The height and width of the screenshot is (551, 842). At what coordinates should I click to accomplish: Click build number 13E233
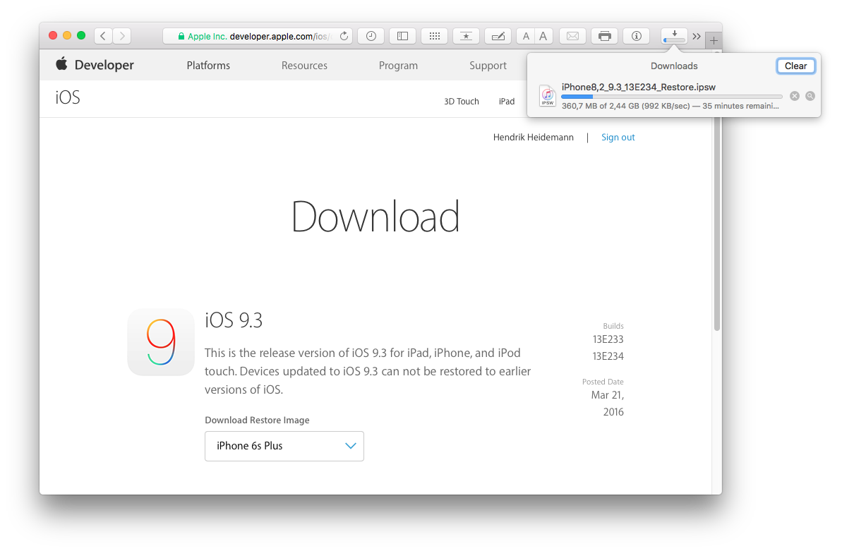(x=608, y=339)
